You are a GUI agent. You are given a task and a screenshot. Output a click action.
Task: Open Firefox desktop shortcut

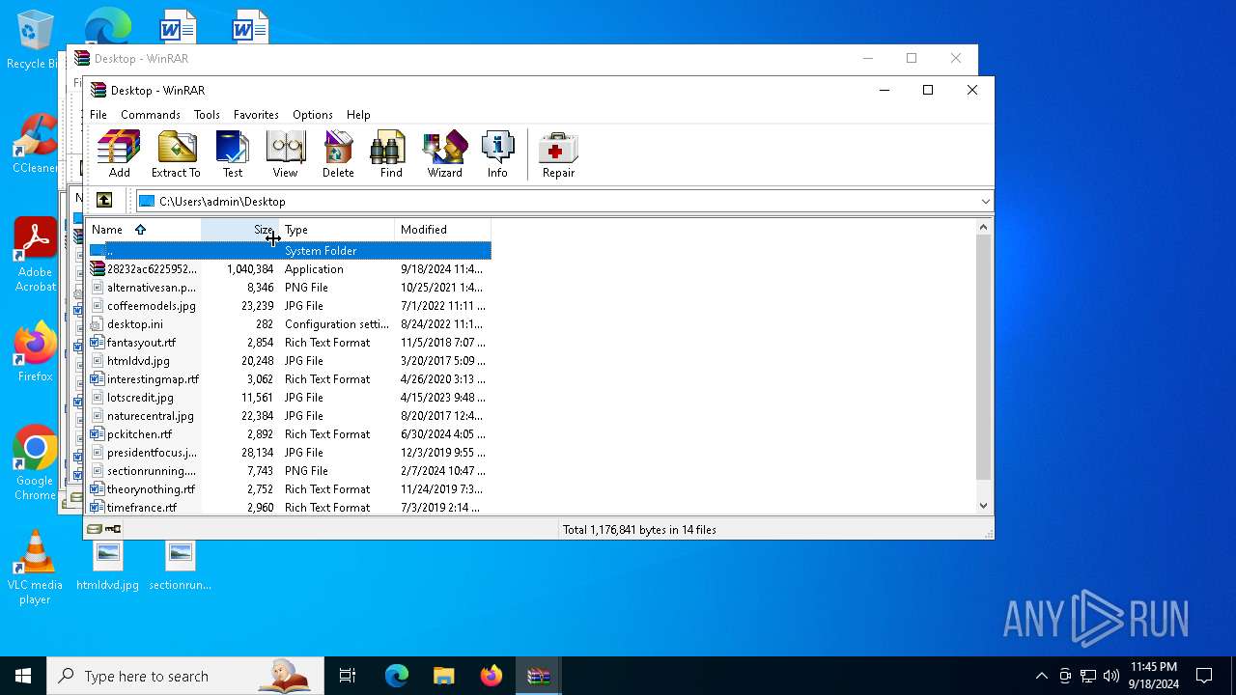coord(35,352)
